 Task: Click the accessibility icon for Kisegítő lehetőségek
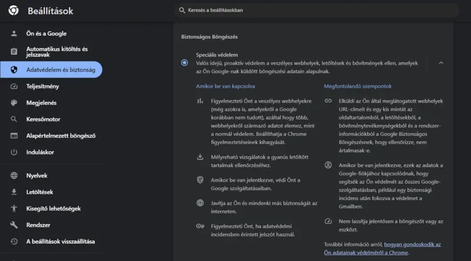[x=14, y=209]
